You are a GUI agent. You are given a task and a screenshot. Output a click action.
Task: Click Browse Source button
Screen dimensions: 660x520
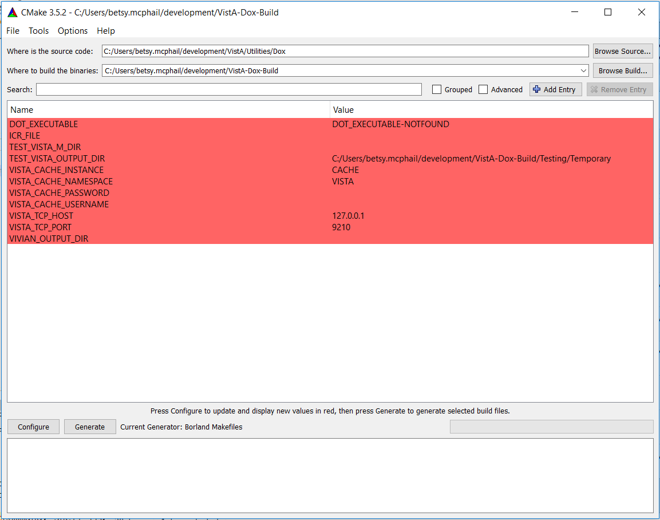622,51
